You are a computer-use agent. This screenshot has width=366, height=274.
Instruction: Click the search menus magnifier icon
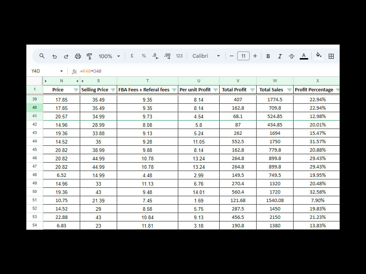coord(42,56)
